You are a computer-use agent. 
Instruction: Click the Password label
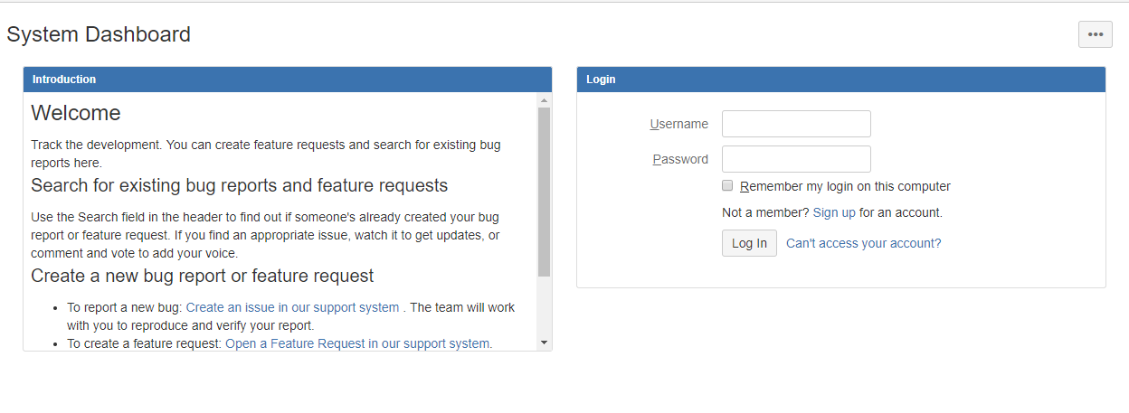(x=680, y=159)
